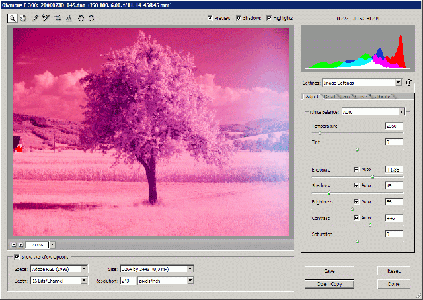Viewport: 423px width, 300px height.
Task: Choose the Straighten tool
Action: point(69,18)
